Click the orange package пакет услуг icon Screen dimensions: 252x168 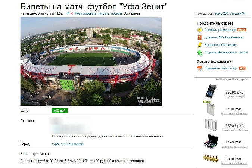pyautogui.click(x=200, y=68)
